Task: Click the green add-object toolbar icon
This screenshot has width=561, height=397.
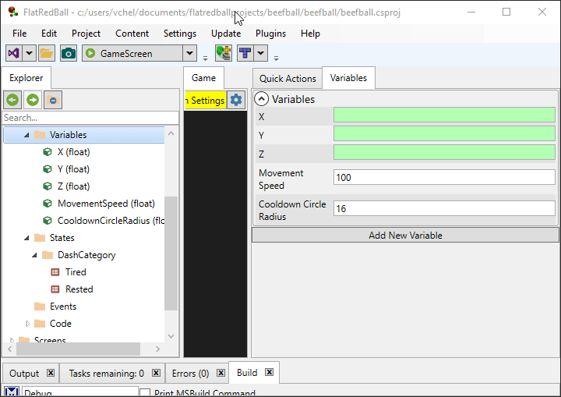Action: pos(224,53)
